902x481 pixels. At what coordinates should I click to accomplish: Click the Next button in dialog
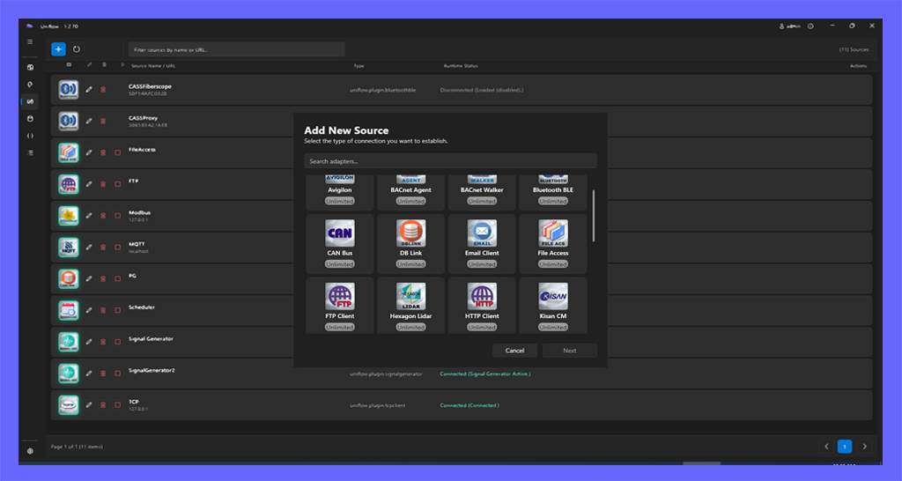pos(570,351)
